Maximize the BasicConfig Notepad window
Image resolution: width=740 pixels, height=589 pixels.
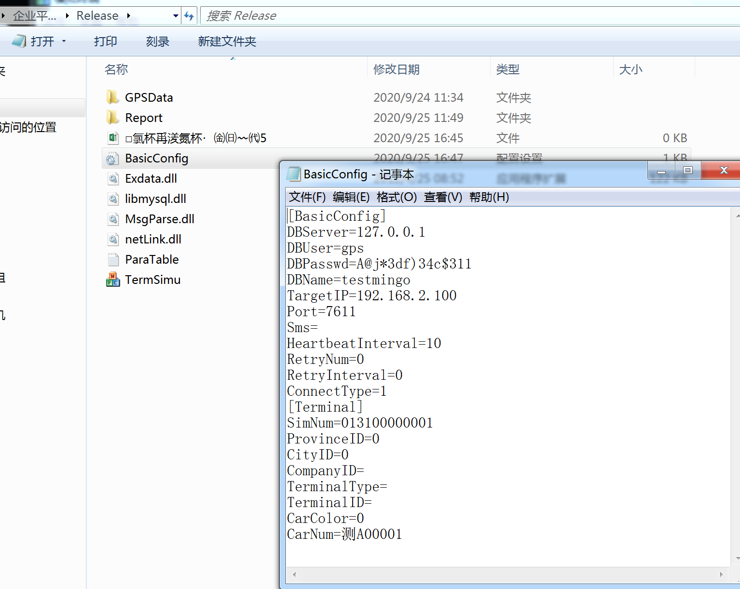pos(688,171)
